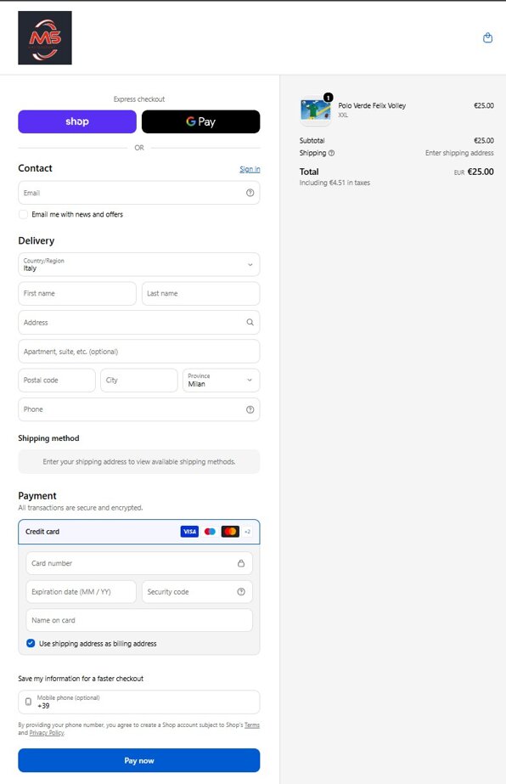Focus the Mobile phone optional field

tap(139, 702)
